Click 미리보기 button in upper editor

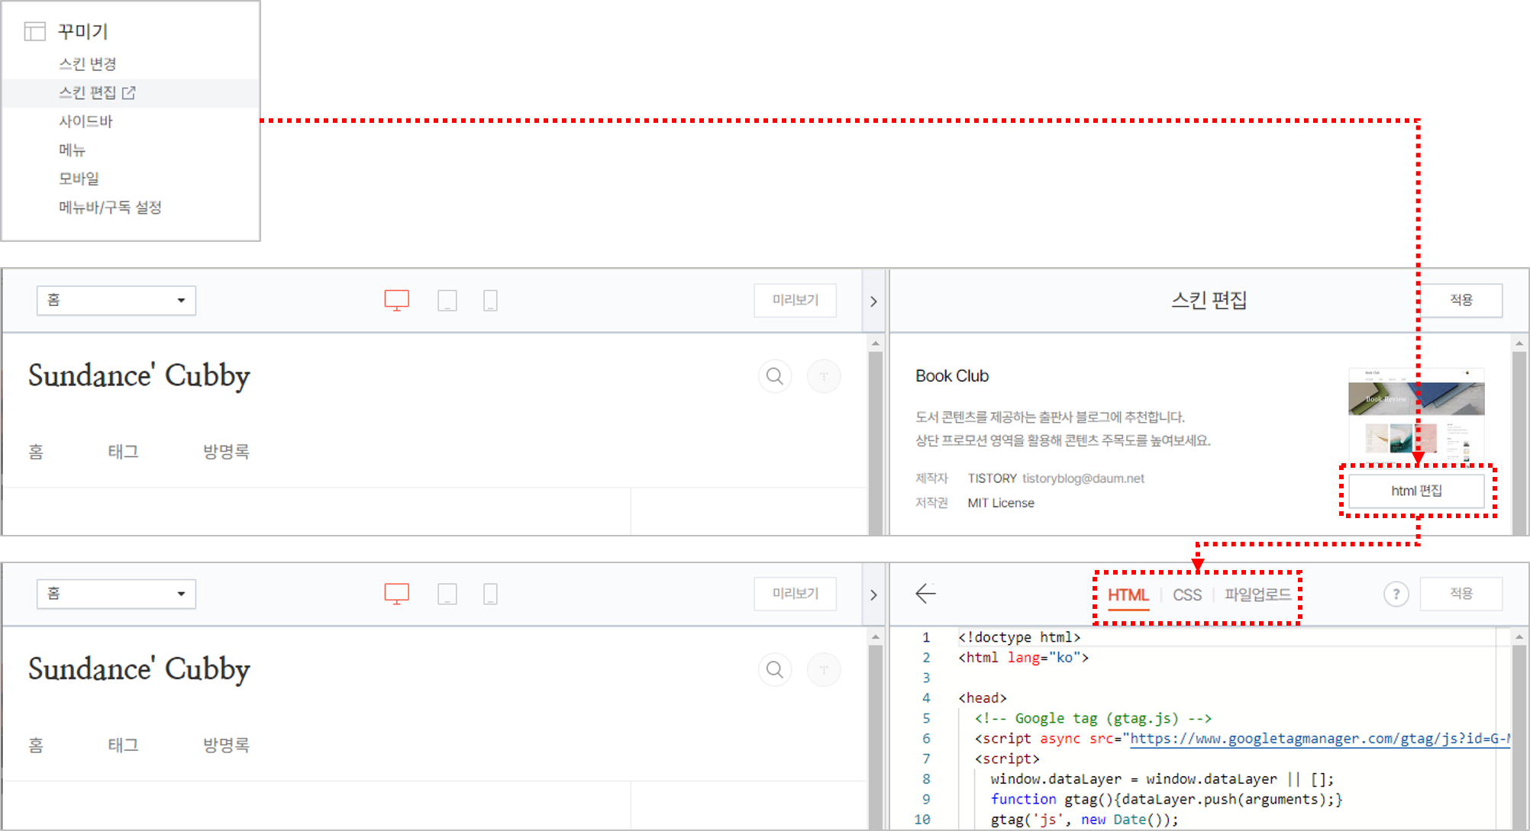pyautogui.click(x=795, y=300)
